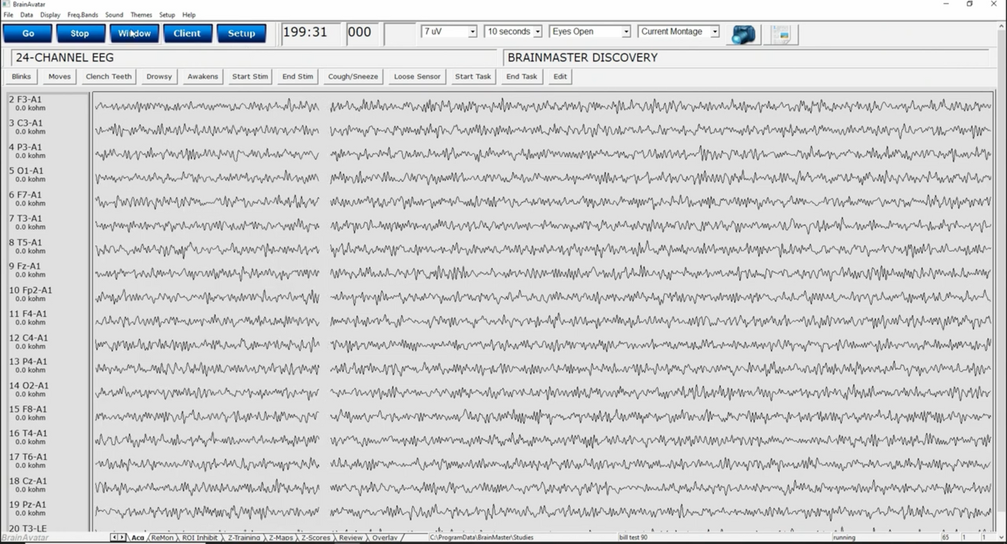Screen dimensions: 1007x544
Task: Switch to the Review tab
Action: click(x=351, y=538)
